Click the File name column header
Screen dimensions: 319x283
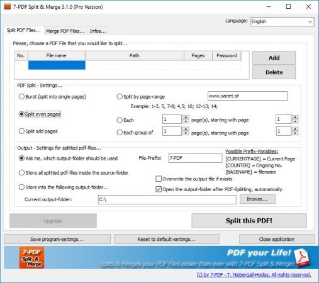point(57,56)
